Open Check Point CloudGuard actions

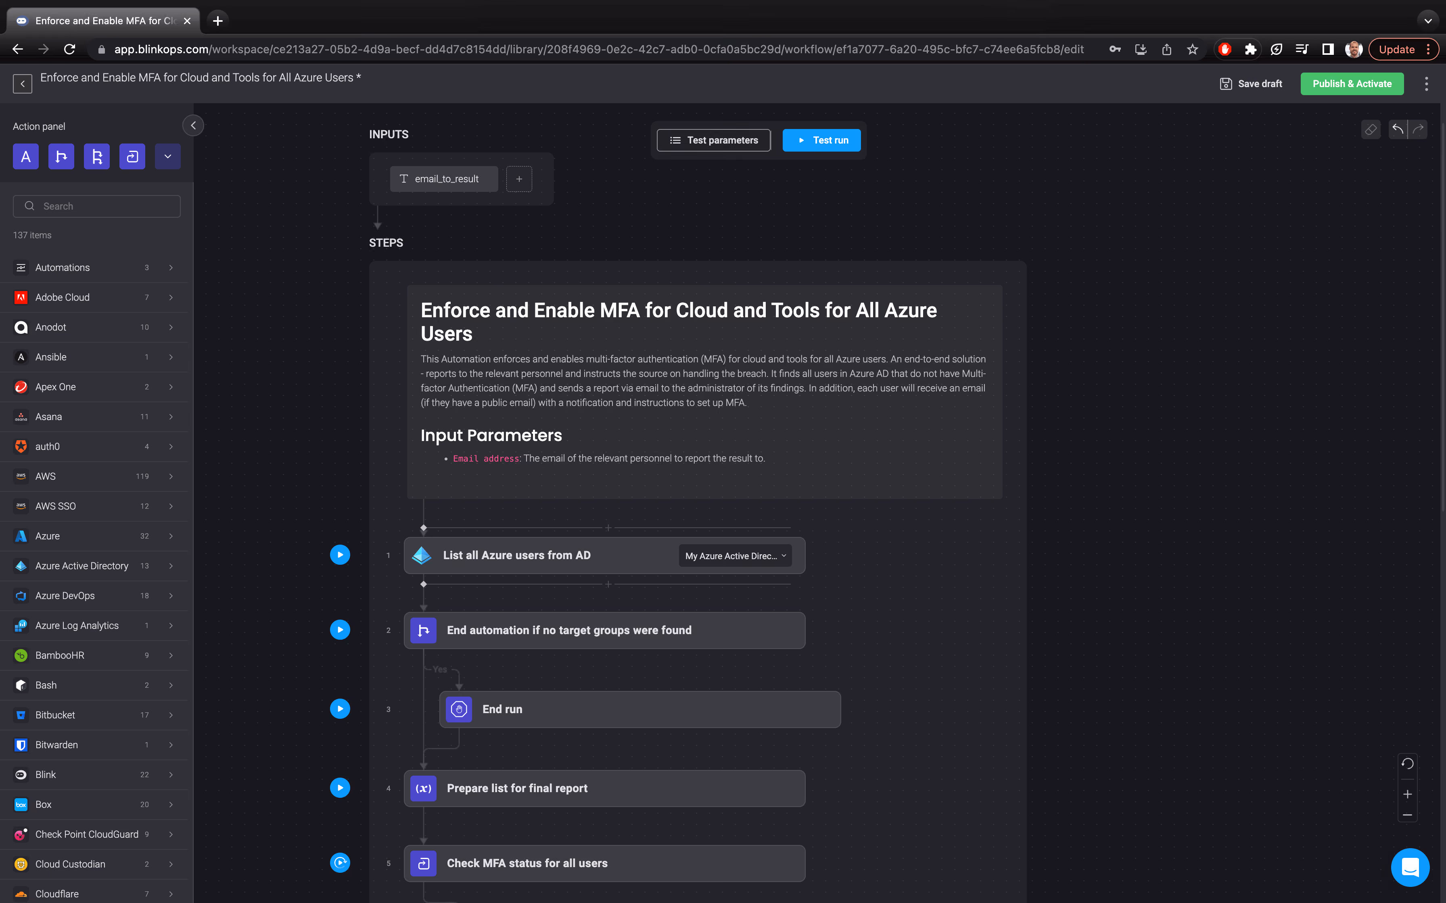[x=94, y=834]
